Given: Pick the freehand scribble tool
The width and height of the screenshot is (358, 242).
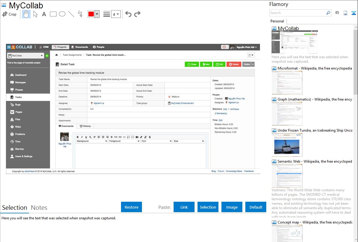Looking at the screenshot, I should [80, 14].
